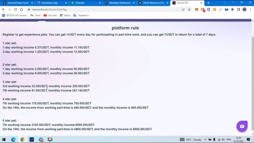This screenshot has width=254, height=143.
Task: Open Chrome from the taskbar
Action: [23, 139]
